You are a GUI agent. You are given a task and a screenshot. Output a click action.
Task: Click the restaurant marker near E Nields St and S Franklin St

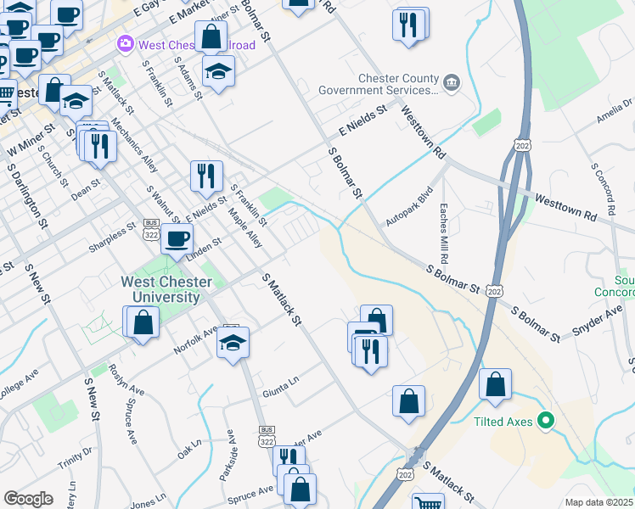206,178
